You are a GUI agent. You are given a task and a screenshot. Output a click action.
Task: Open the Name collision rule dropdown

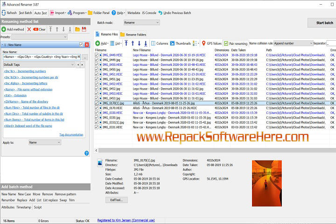coord(293,43)
